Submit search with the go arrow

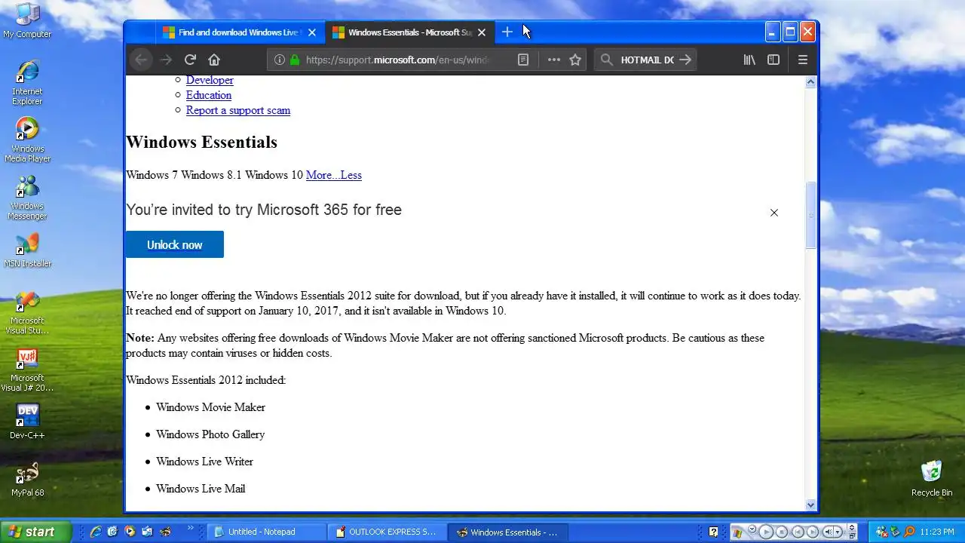tap(685, 60)
